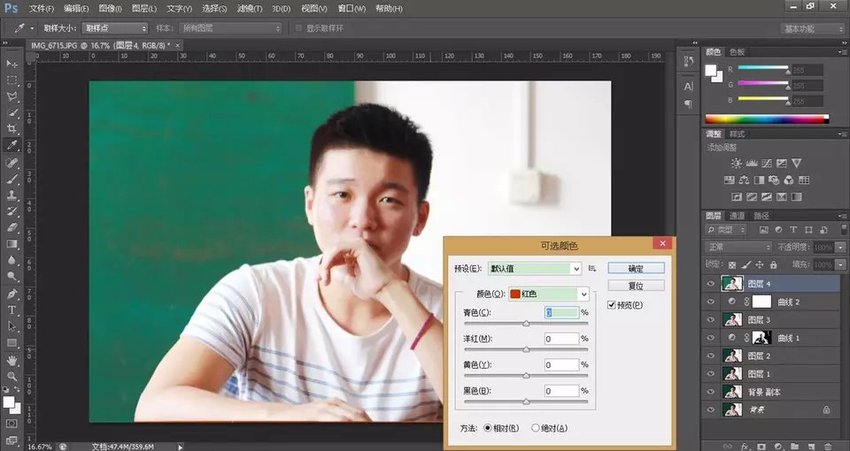Screen dimensions: 850x451
Task: Select the Pen tool
Action: (12, 294)
